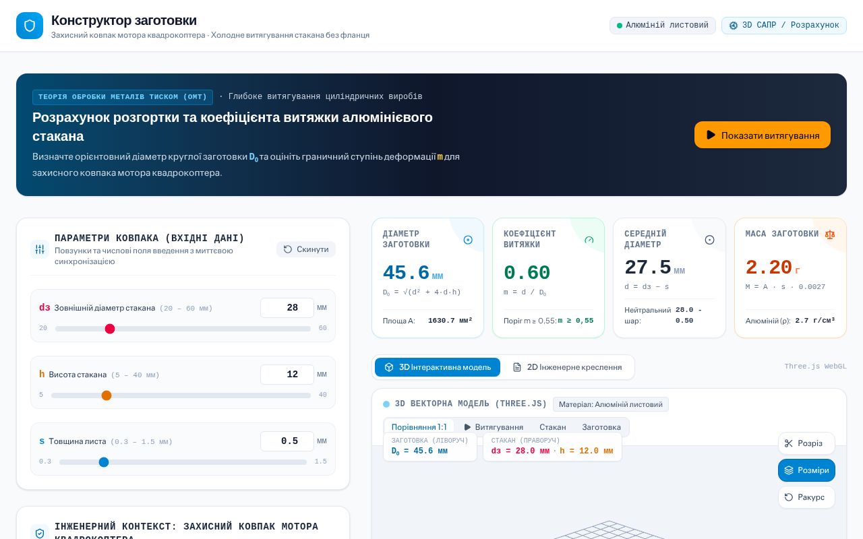
Task: Click the Three.js WebGL label
Action: click(815, 367)
